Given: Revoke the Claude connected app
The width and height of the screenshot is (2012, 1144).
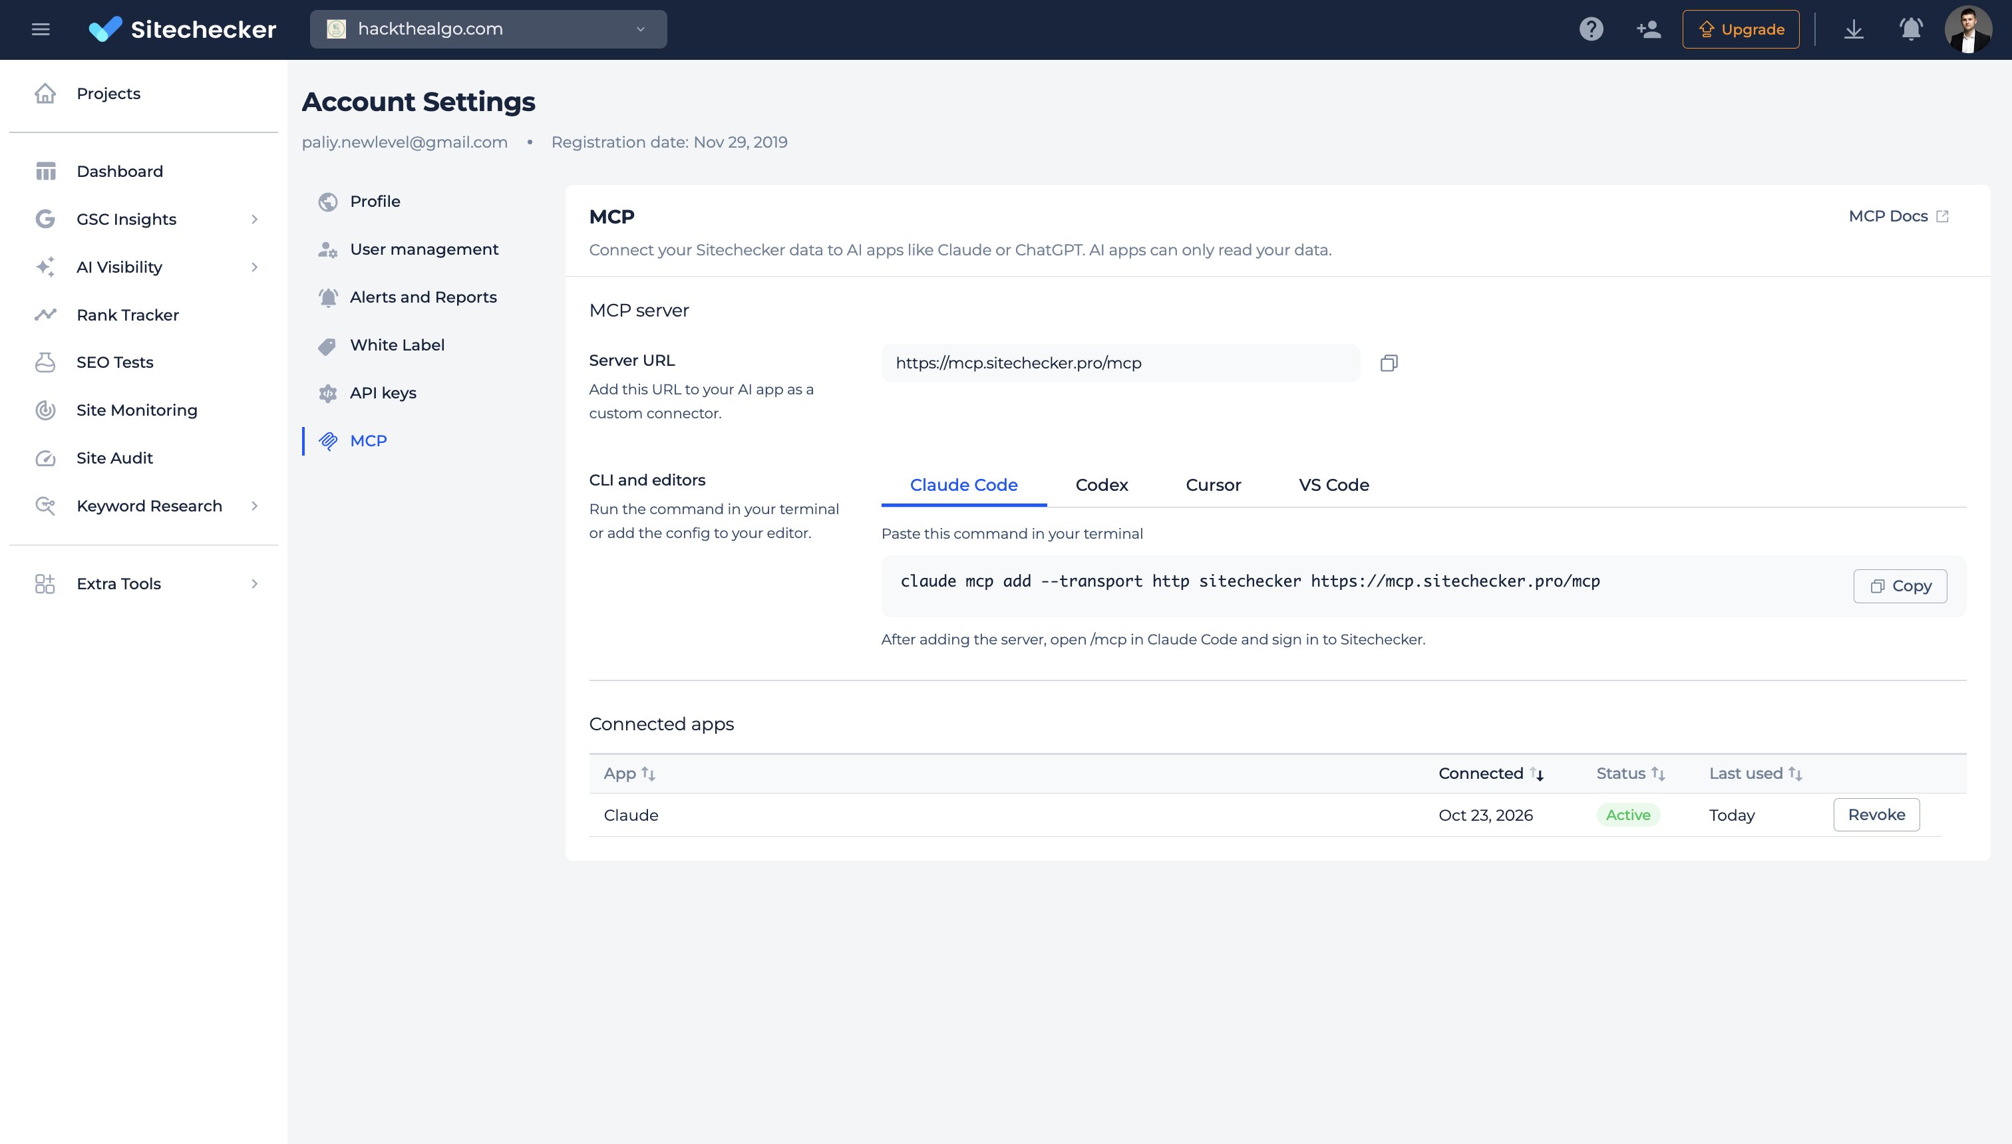Looking at the screenshot, I should point(1876,815).
